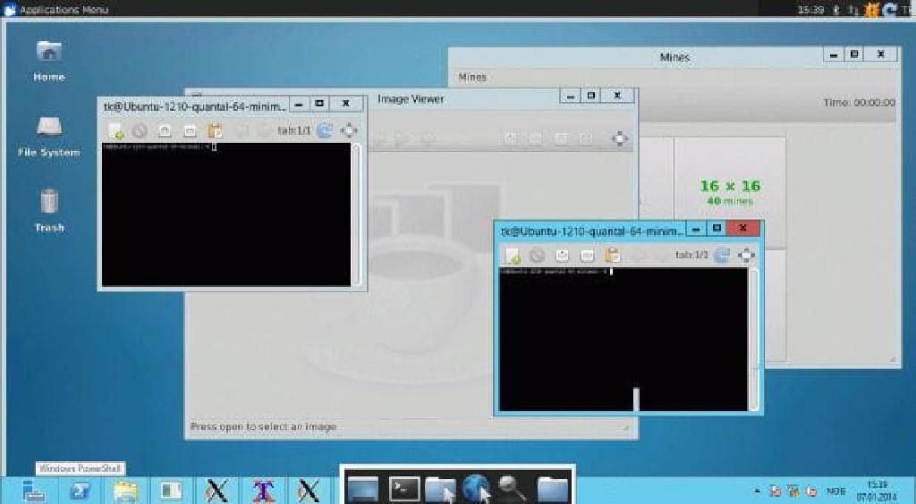Open File Explorer from the Windows taskbar
This screenshot has width=916, height=504.
tap(125, 491)
